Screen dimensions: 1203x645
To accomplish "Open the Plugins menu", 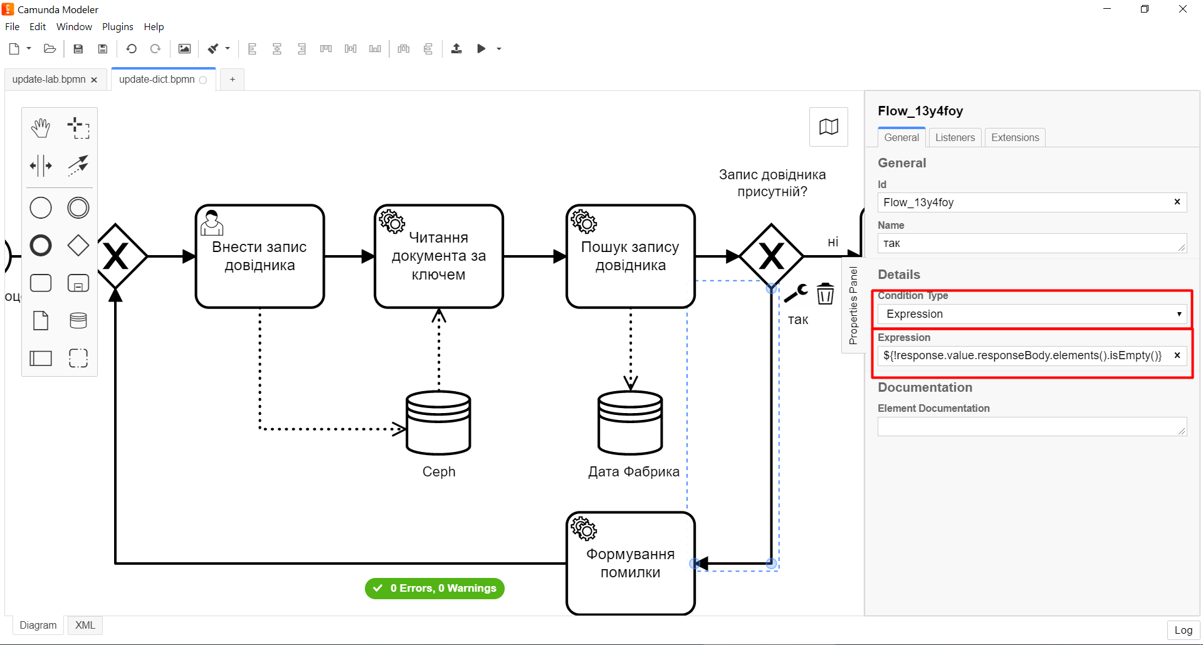I will tap(118, 26).
